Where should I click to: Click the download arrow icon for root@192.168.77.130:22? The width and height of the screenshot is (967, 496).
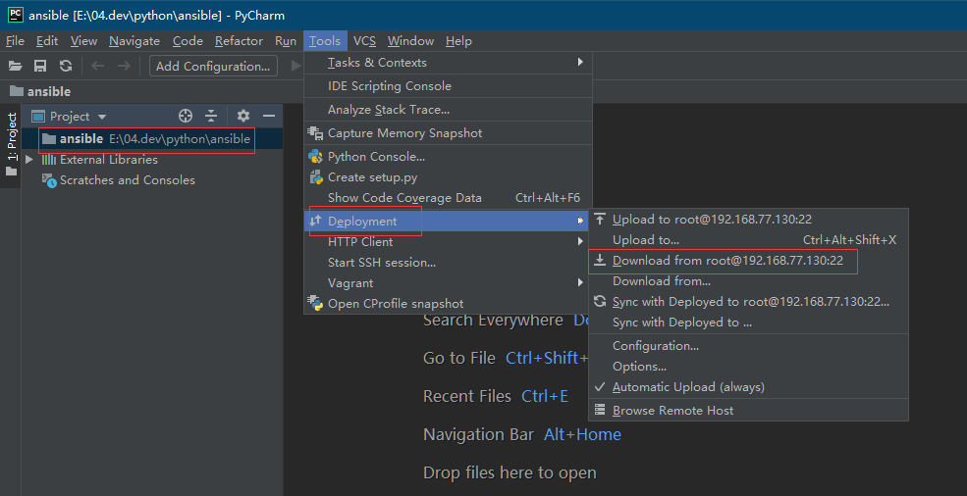click(x=600, y=261)
